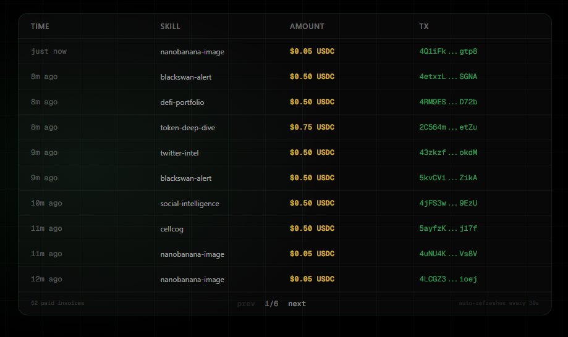Click the 1/6 page indicator
Viewport: 568px width, 337px height.
click(271, 304)
